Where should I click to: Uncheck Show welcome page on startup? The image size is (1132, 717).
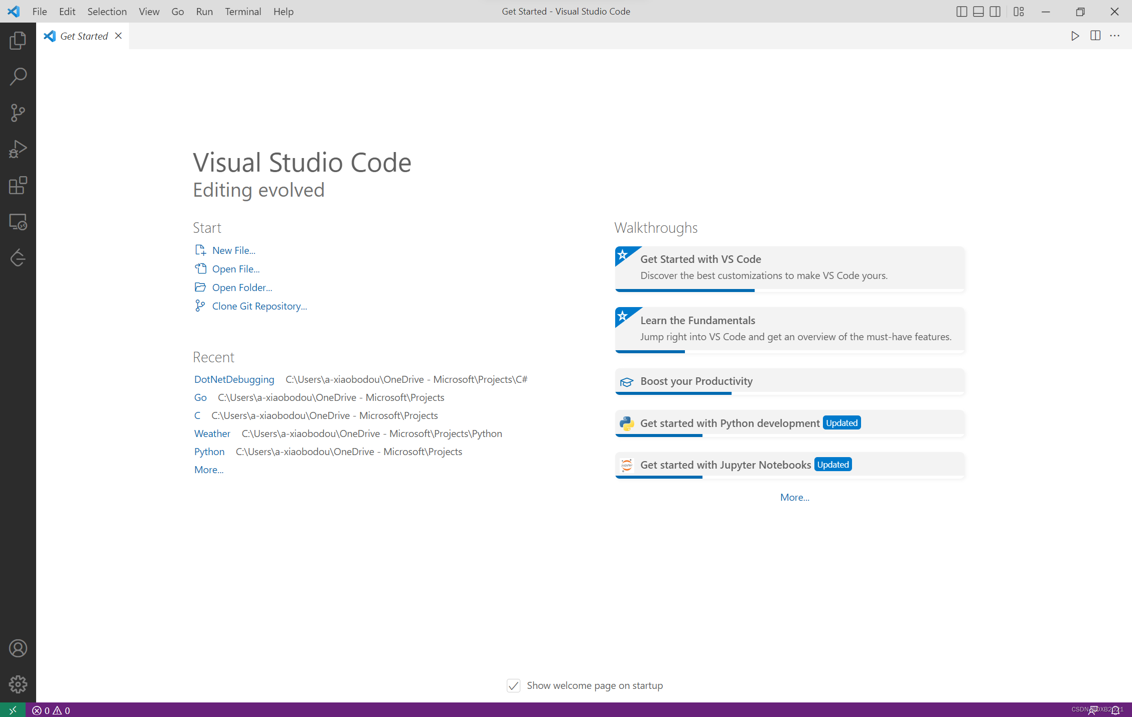(x=513, y=685)
